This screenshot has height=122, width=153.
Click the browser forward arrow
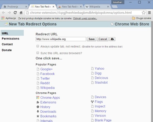coord(9,13)
